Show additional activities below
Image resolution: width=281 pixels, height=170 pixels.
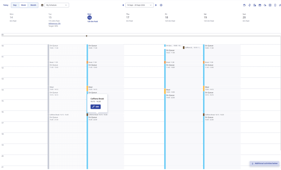click(264, 163)
